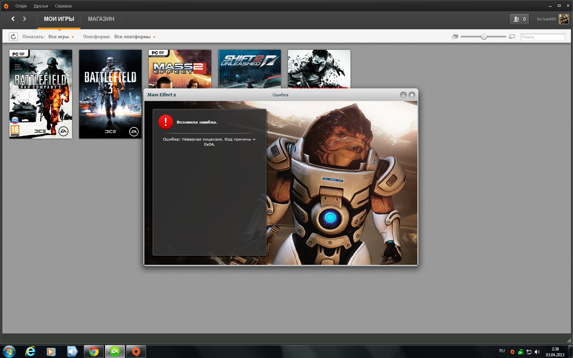This screenshot has height=358, width=573.
Task: Open Google Chrome from taskbar
Action: click(x=94, y=351)
